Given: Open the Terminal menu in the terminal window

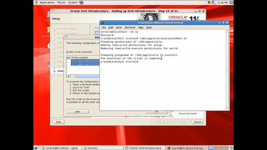Looking at the screenshot, I should pos(130,27).
